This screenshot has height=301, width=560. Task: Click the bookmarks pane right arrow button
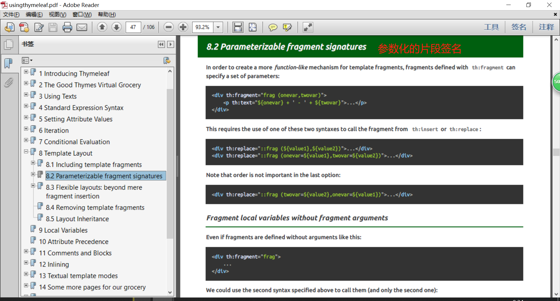171,44
